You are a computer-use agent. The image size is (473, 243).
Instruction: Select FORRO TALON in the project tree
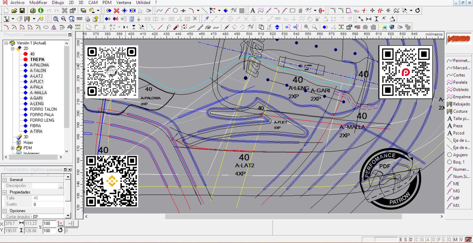(44, 109)
